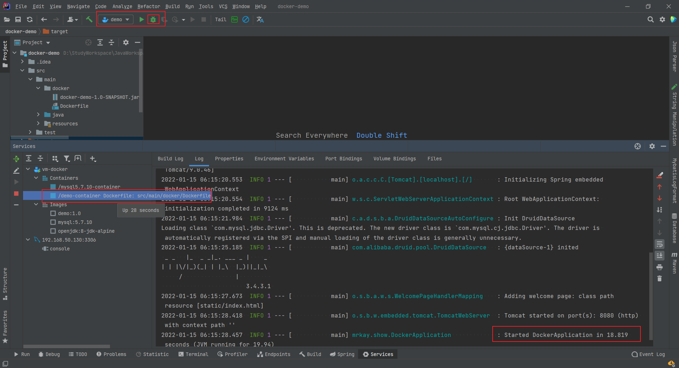Collapse all nodes in Project panel

point(111,42)
